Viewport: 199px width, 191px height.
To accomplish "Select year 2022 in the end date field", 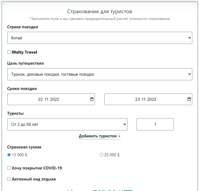I will point(152,99).
